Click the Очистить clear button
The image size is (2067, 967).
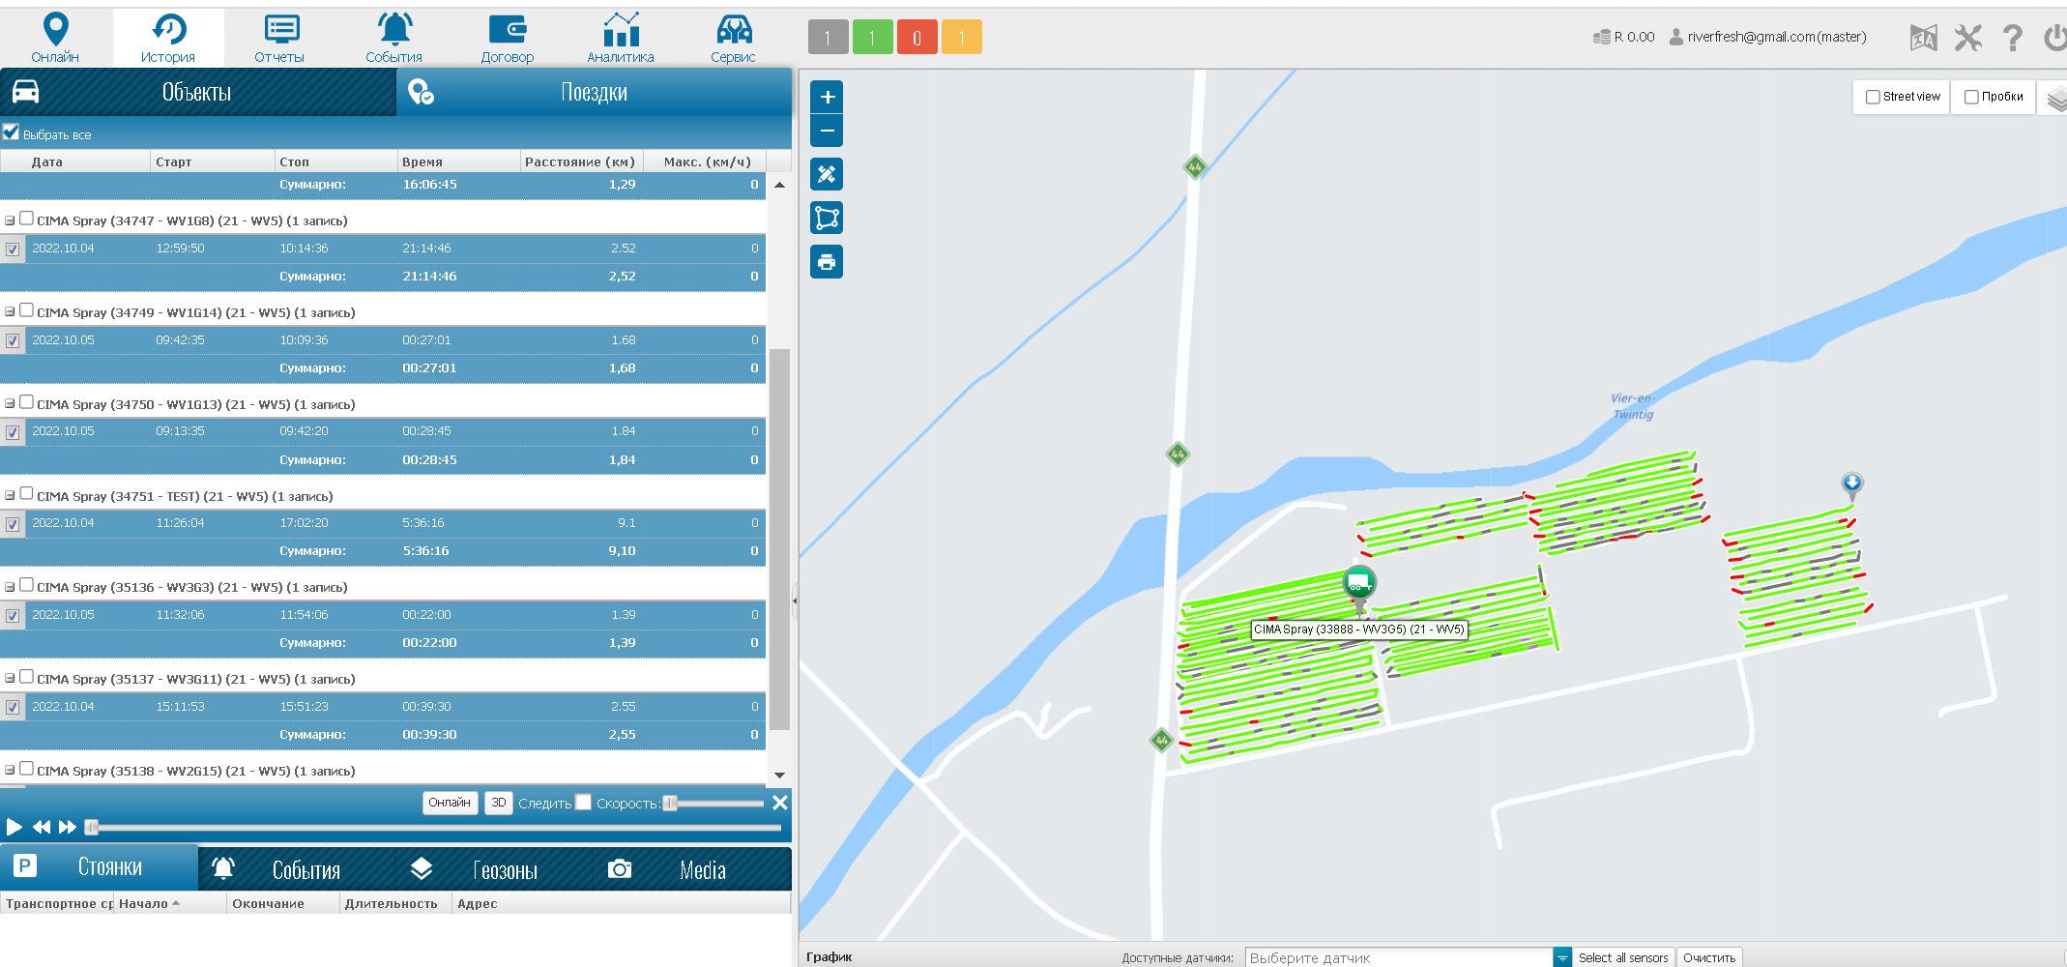coord(1708,957)
